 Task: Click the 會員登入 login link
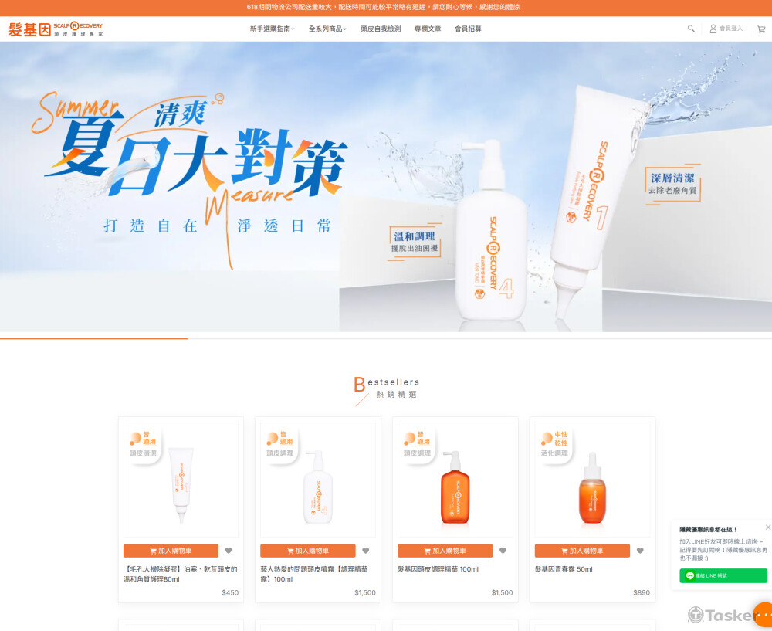click(730, 29)
